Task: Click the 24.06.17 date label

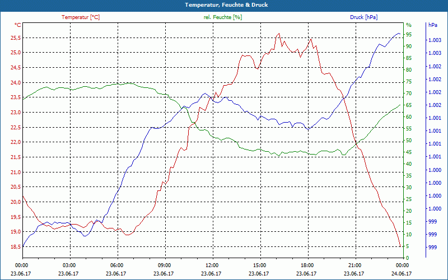Action: (x=402, y=274)
